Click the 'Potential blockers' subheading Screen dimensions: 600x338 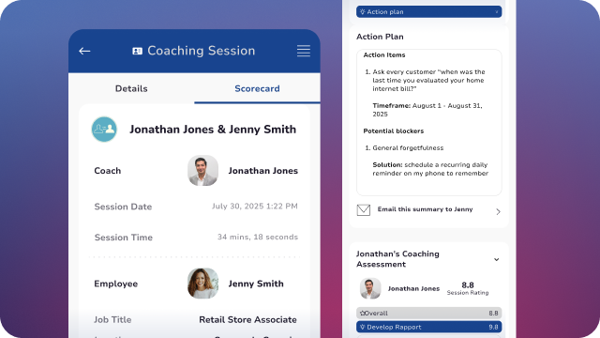(x=394, y=131)
